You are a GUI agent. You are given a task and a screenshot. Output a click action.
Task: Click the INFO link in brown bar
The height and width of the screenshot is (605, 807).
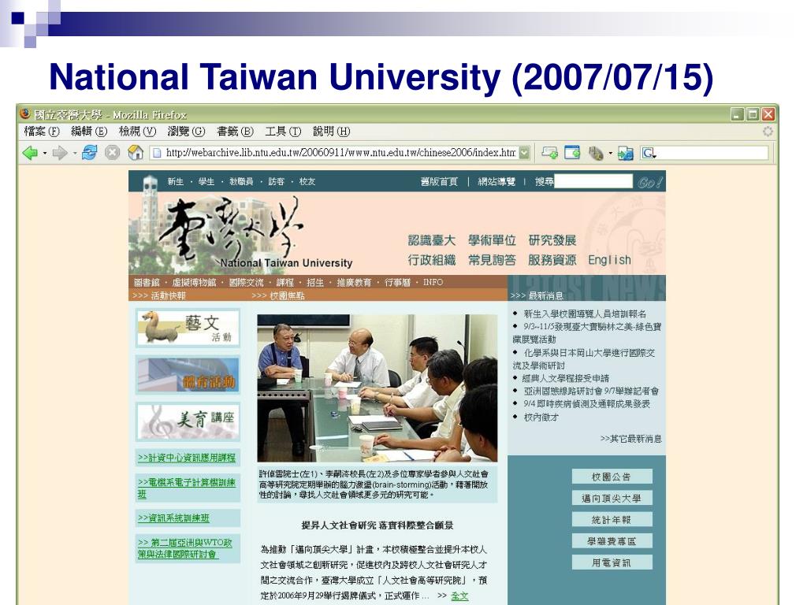(x=433, y=282)
